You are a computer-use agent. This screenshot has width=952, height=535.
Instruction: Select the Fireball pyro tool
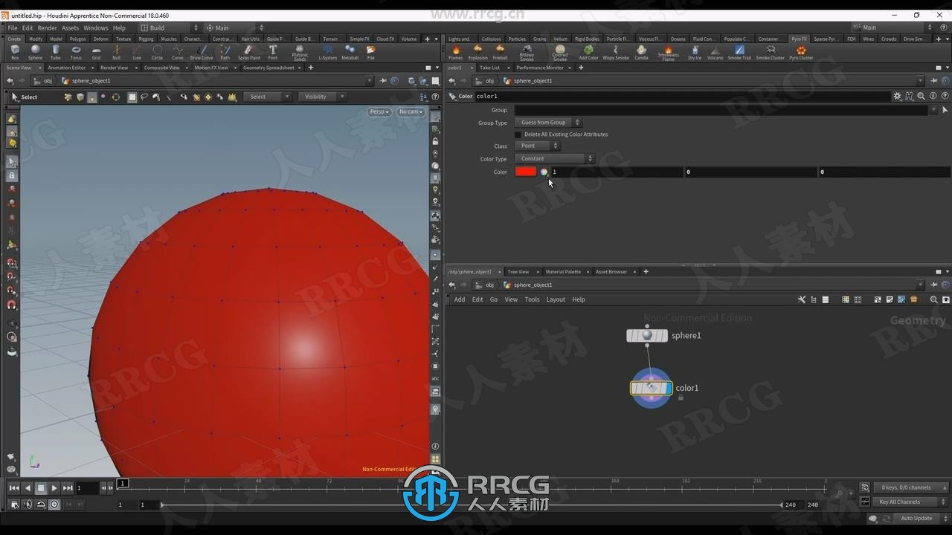500,52
